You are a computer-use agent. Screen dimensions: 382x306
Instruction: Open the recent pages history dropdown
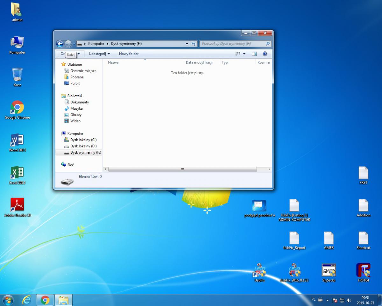click(74, 44)
